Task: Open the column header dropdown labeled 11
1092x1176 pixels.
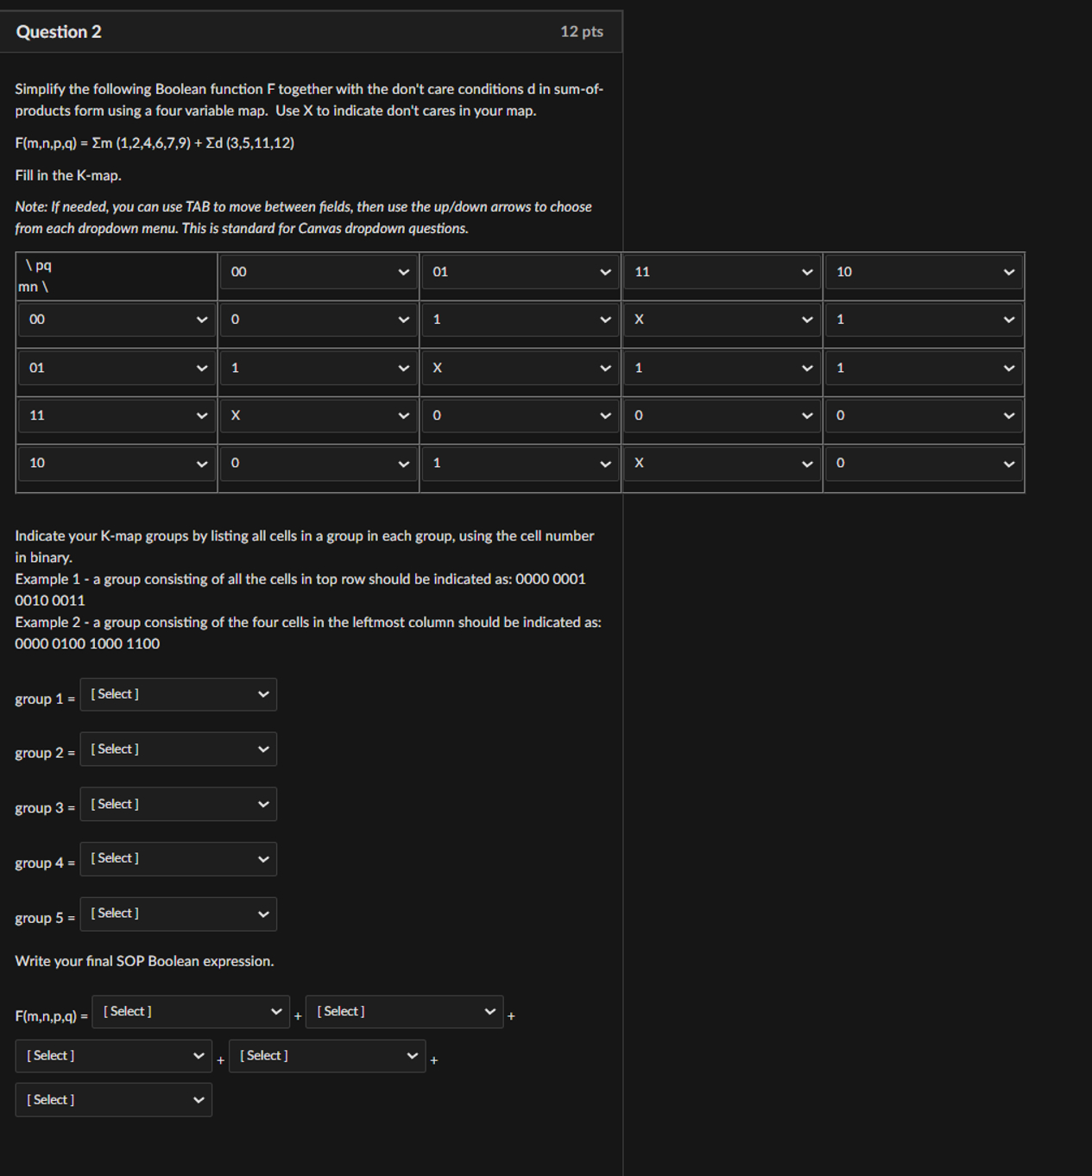Action: click(x=722, y=272)
